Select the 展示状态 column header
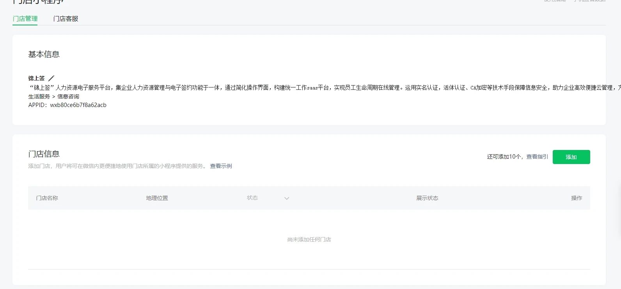The image size is (621, 289). [427, 198]
